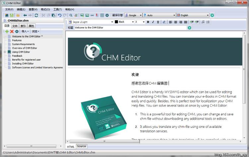Click the clear formatting eraser icon
The width and height of the screenshot is (249, 157).
(x=164, y=22)
